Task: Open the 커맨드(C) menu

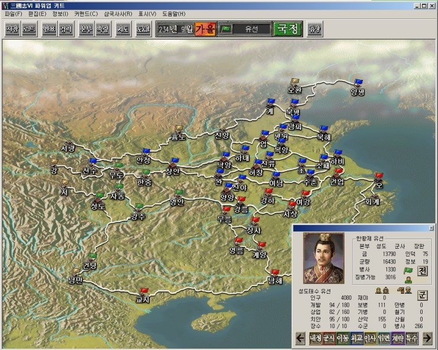Action: (x=86, y=14)
